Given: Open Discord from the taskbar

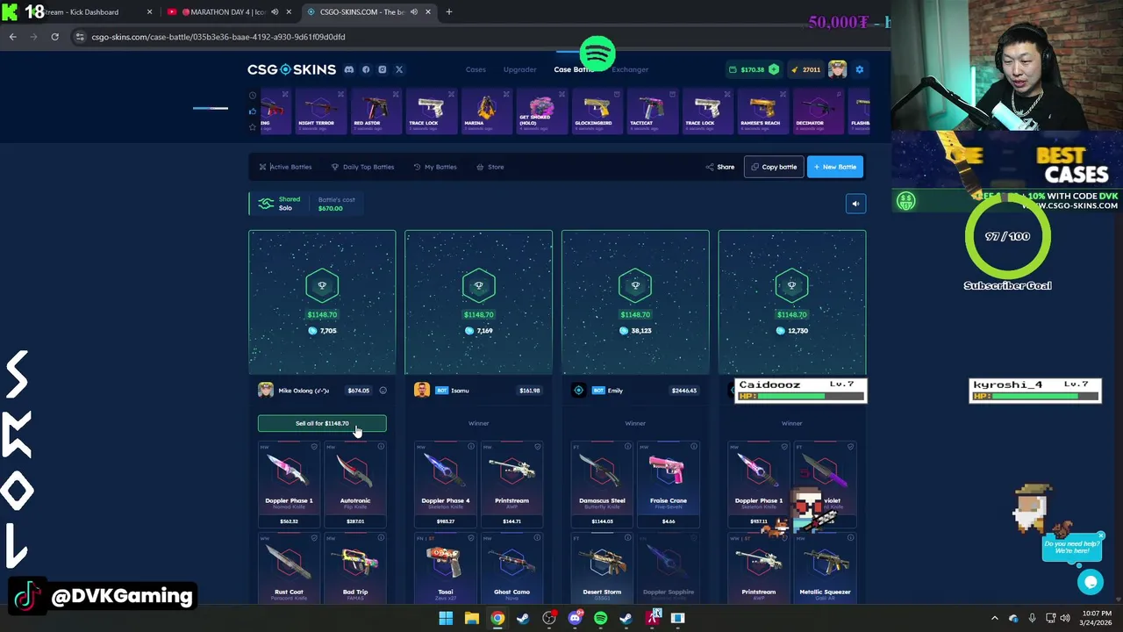Looking at the screenshot, I should [x=575, y=618].
